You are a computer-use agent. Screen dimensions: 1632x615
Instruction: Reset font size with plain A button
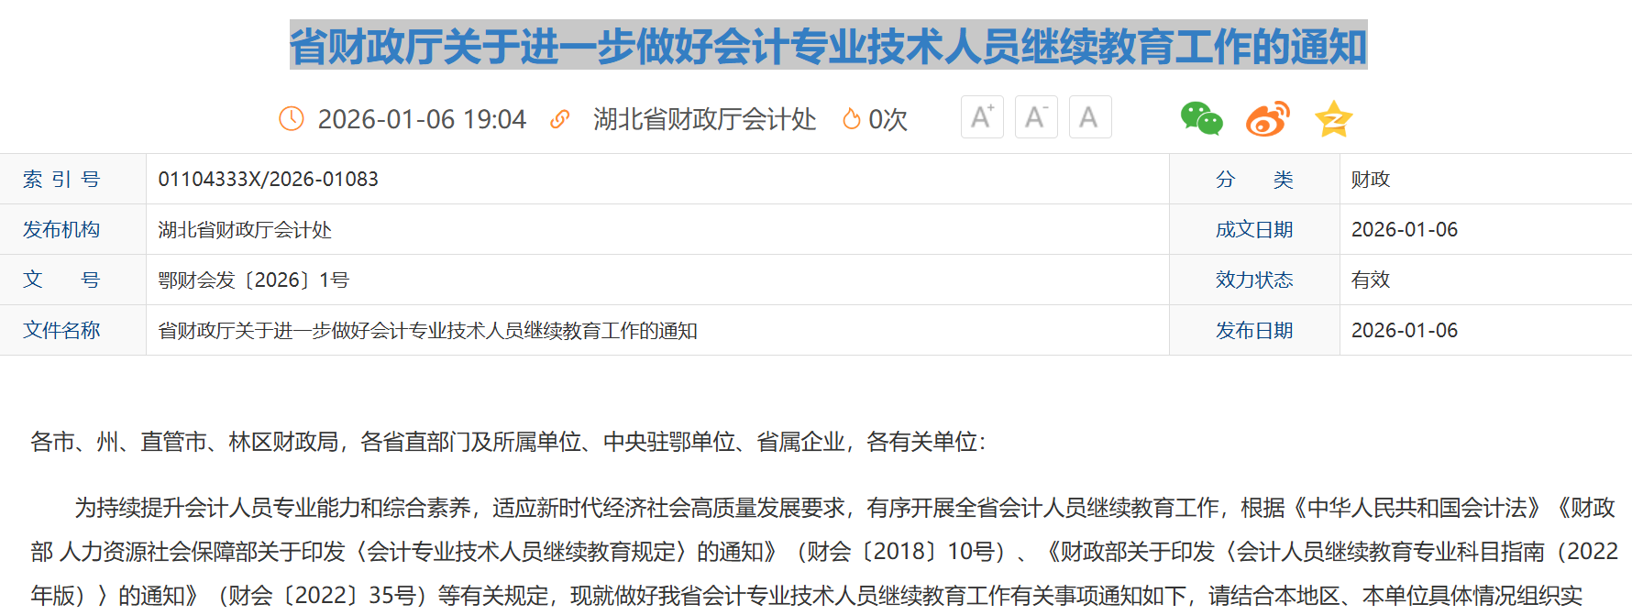(1089, 117)
